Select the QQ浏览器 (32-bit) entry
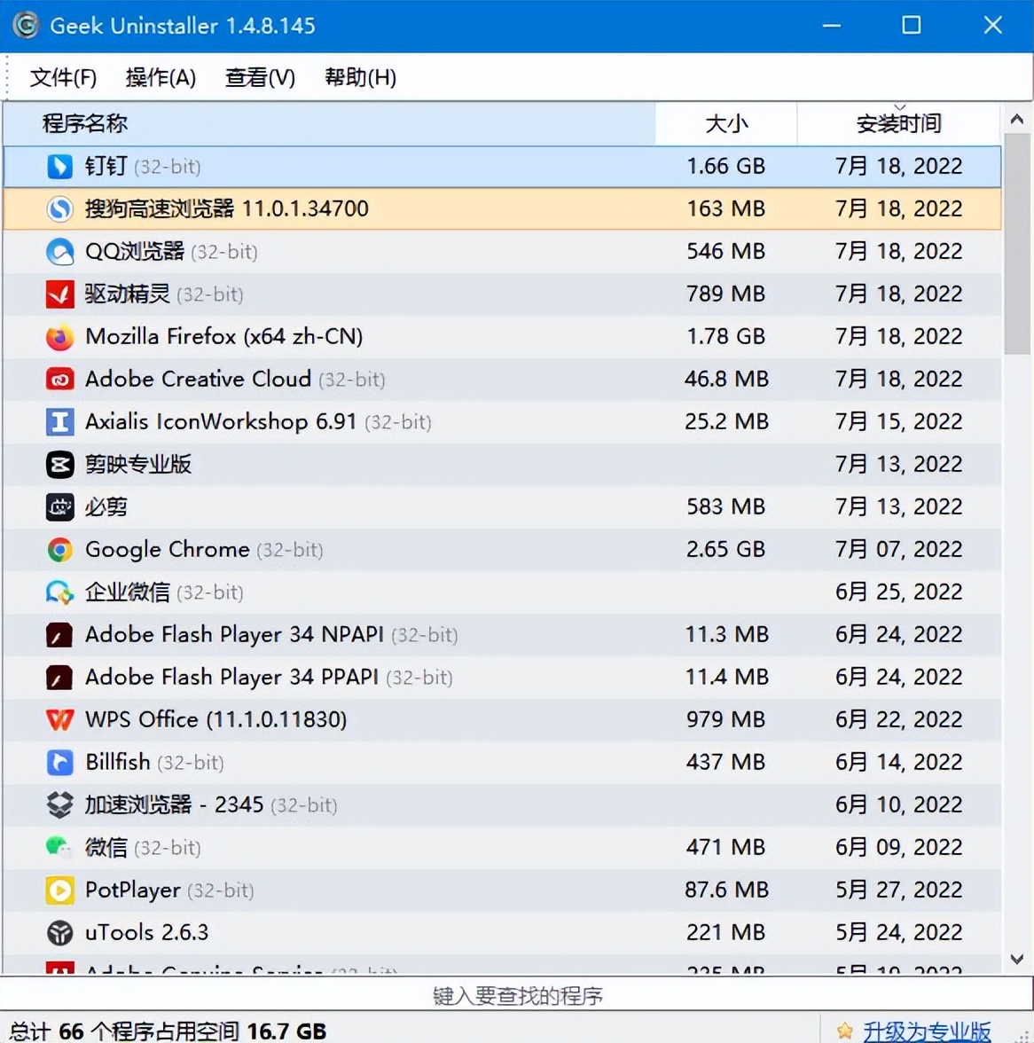This screenshot has width=1034, height=1043. [171, 252]
